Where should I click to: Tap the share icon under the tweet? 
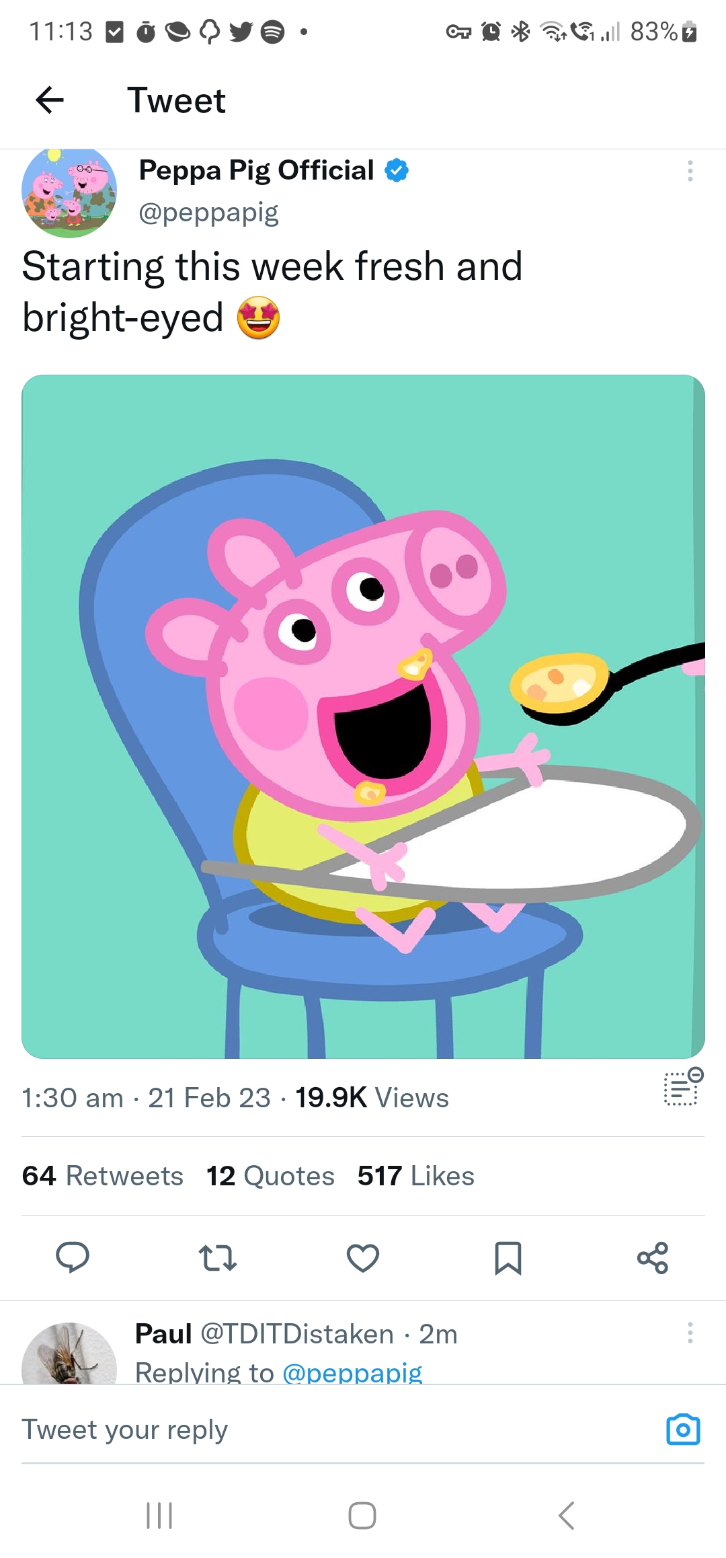[x=653, y=1257]
